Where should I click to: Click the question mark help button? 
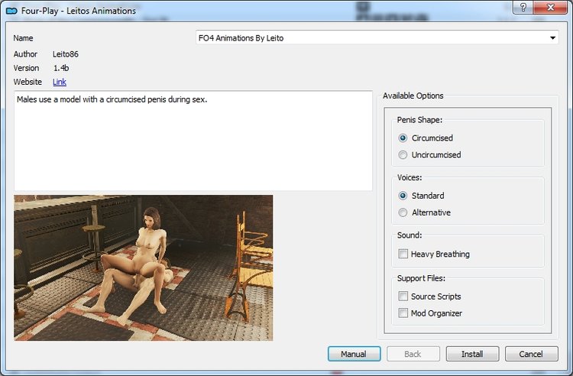pos(523,8)
